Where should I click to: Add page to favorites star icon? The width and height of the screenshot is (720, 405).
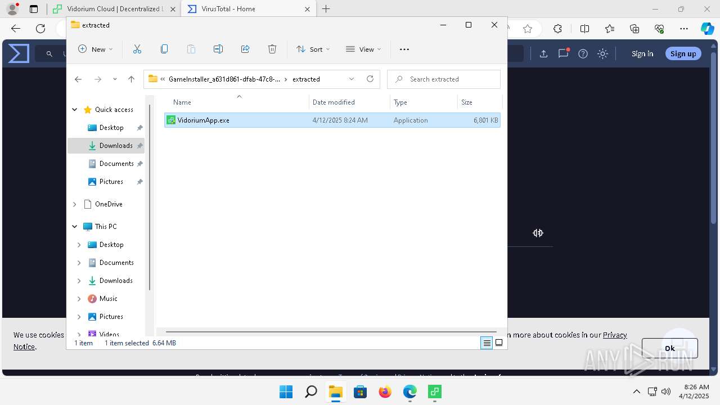point(527,29)
